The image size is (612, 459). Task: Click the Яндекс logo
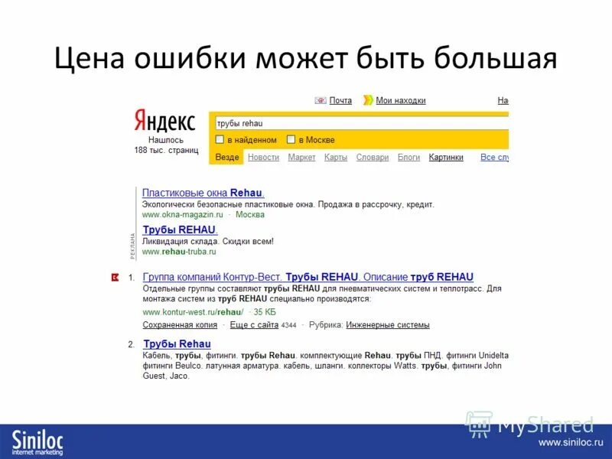[163, 121]
